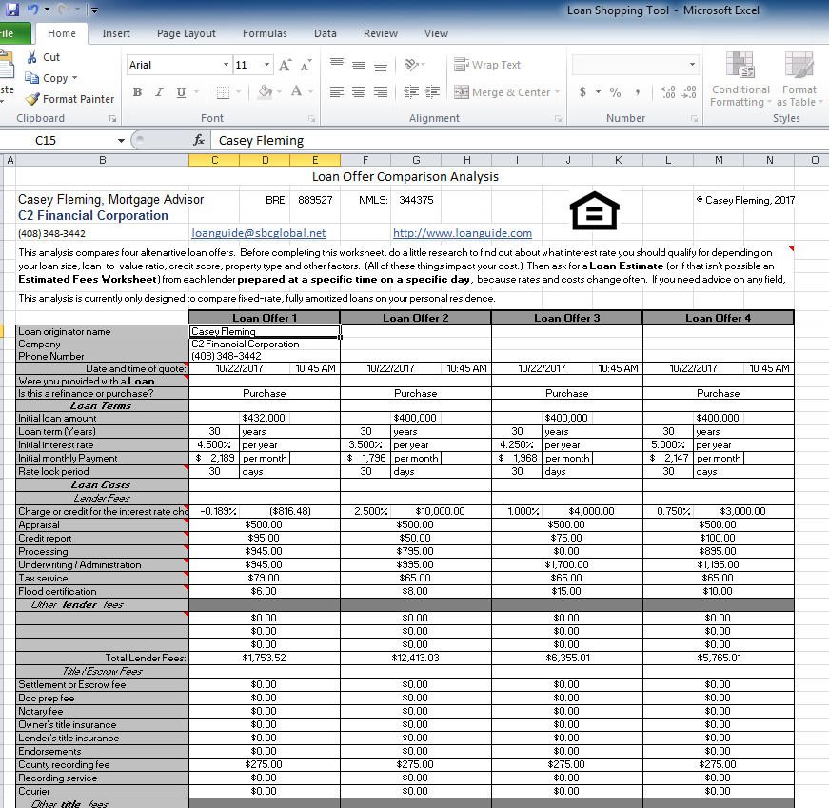Open the Arial font name dropdown
The width and height of the screenshot is (829, 808).
point(226,65)
